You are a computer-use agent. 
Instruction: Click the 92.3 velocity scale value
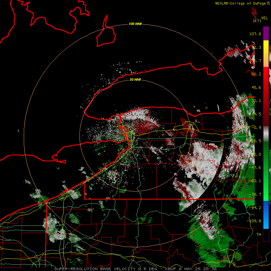[256, 47]
